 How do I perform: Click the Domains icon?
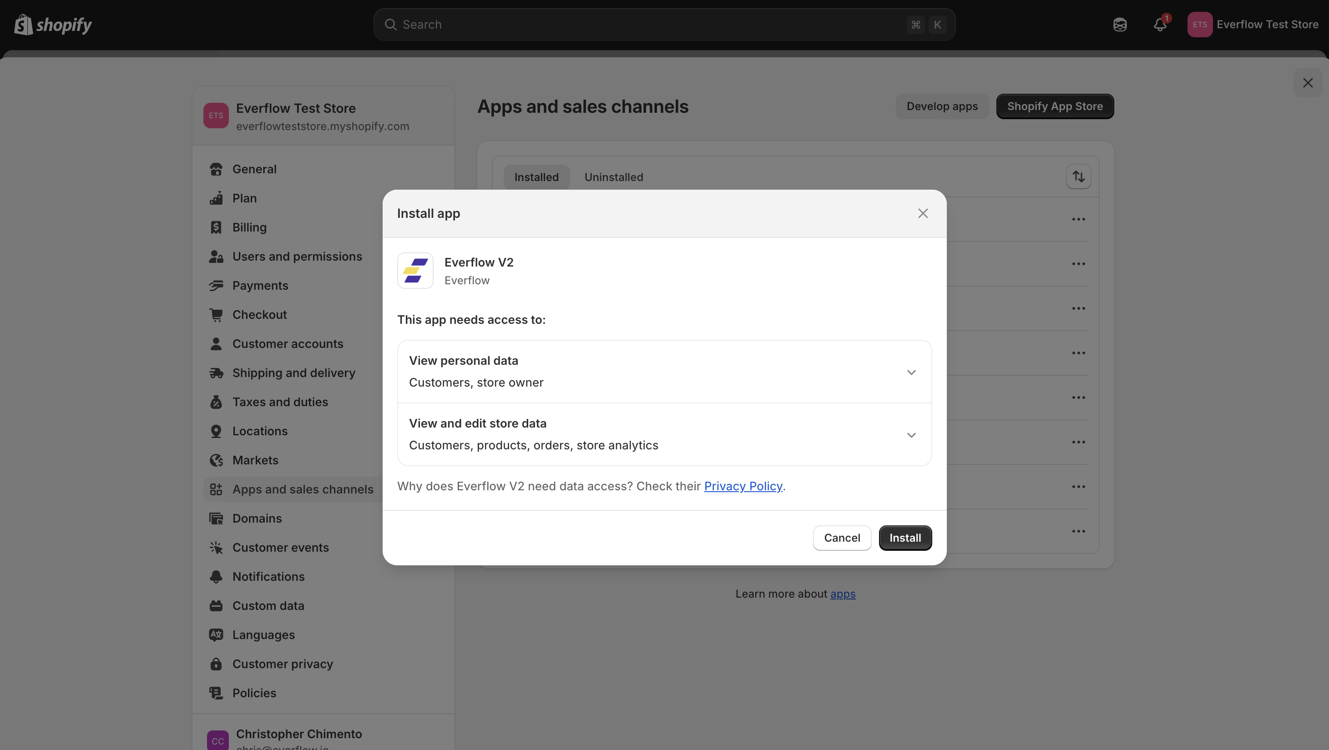(x=216, y=518)
